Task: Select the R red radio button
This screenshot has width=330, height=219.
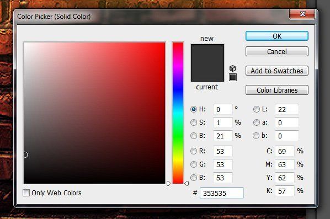Action: pyautogui.click(x=193, y=151)
